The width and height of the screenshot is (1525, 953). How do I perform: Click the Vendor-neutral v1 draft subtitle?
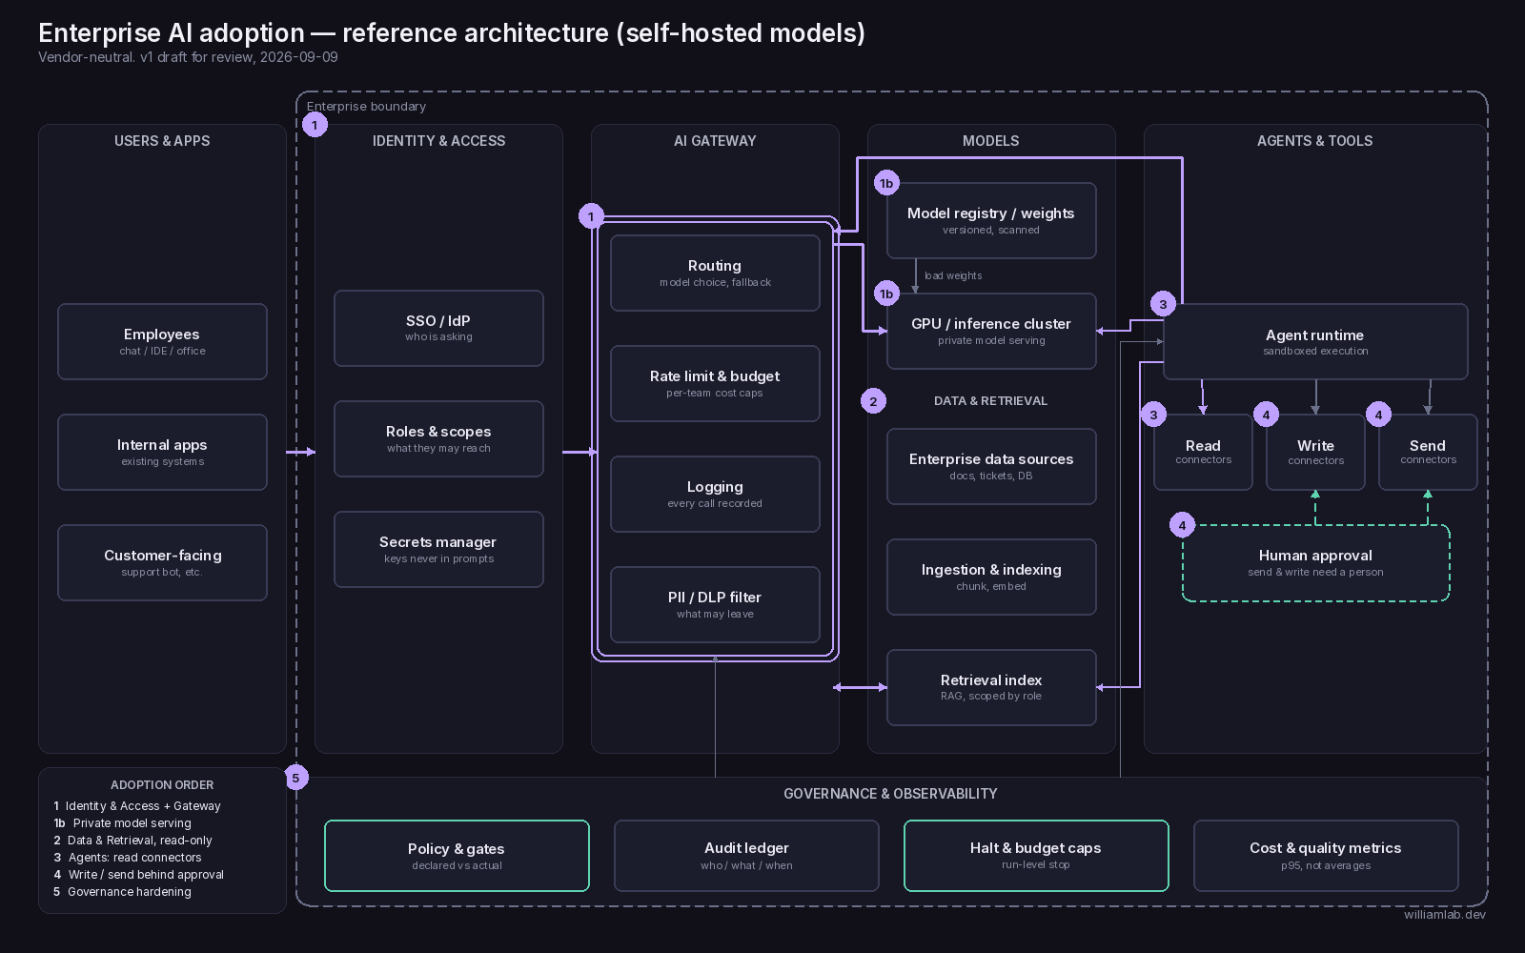(188, 57)
